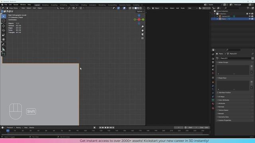Open the Render properties tab
The height and width of the screenshot is (143, 255).
pos(213,59)
